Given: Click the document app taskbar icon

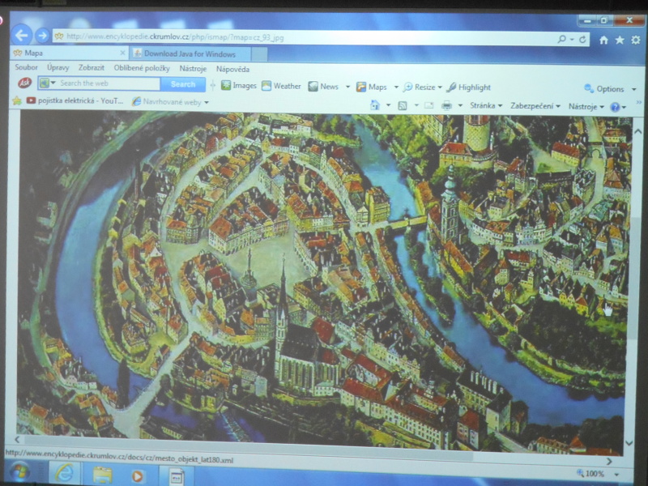Looking at the screenshot, I should pyautogui.click(x=177, y=476).
